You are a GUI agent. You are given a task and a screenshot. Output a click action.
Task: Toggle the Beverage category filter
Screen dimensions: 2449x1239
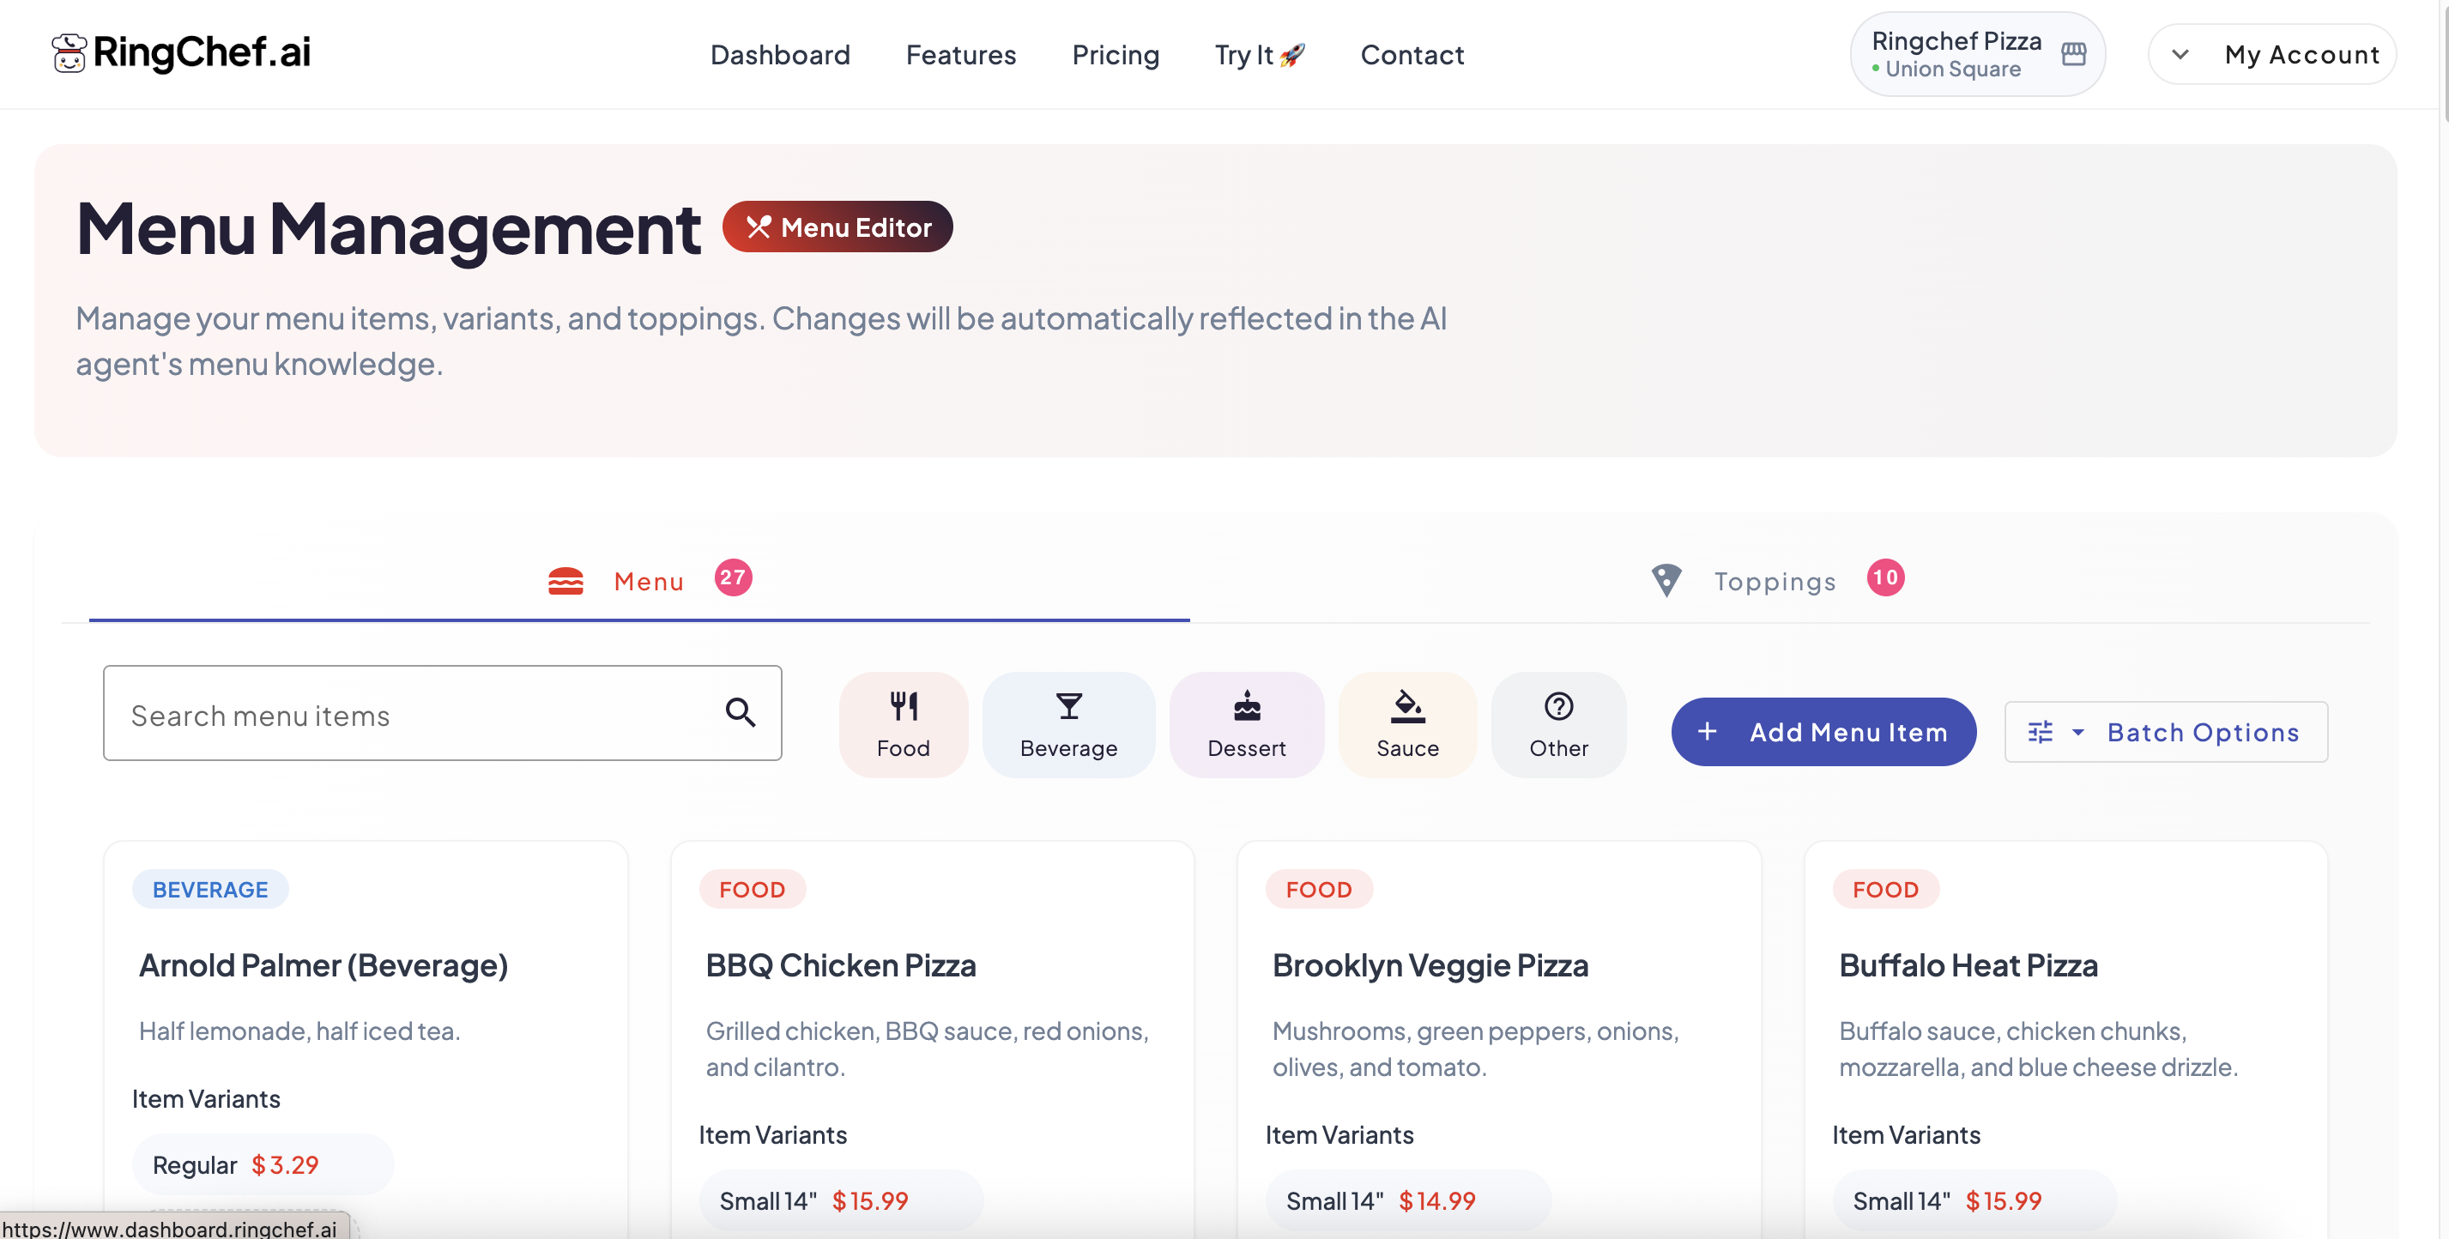pos(1068,724)
